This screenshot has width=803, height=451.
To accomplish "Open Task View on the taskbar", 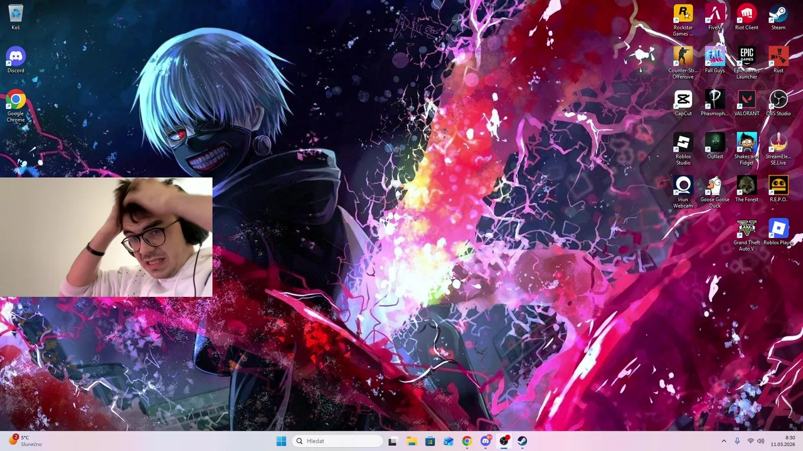I will click(x=393, y=441).
